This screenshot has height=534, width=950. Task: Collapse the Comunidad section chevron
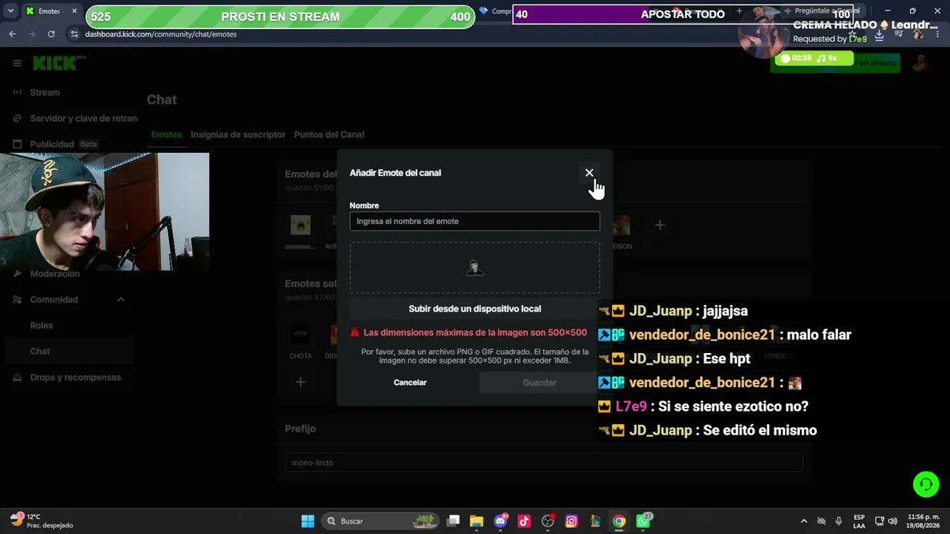[121, 300]
